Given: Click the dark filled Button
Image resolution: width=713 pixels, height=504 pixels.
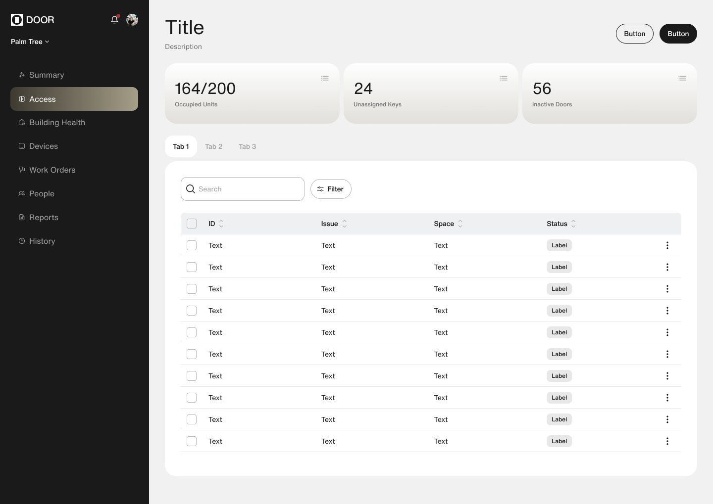Looking at the screenshot, I should click(678, 34).
